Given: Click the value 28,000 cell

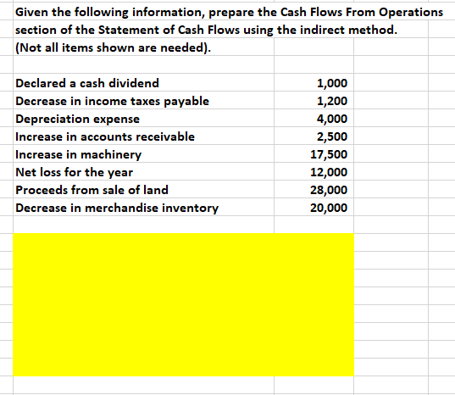Looking at the screenshot, I should click(x=314, y=190).
